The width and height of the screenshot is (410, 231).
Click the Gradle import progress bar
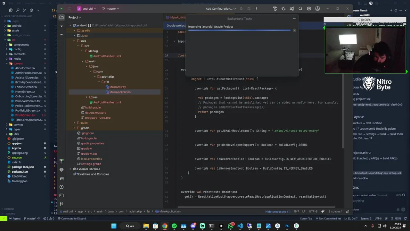[239, 30]
